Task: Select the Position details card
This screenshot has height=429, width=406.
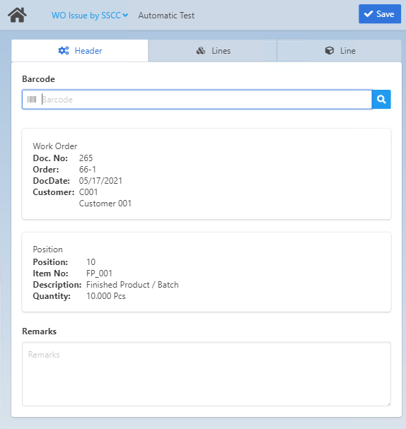Action: [x=207, y=272]
